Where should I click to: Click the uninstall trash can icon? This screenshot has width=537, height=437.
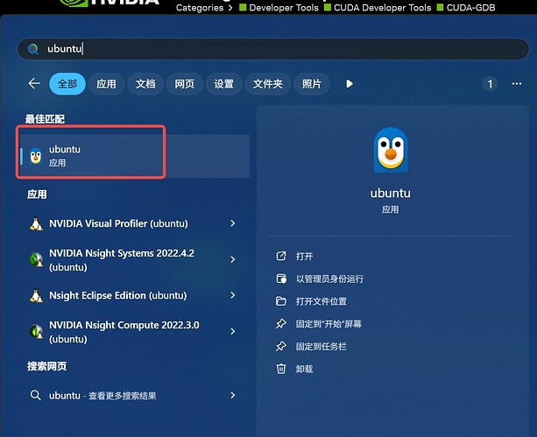point(281,369)
